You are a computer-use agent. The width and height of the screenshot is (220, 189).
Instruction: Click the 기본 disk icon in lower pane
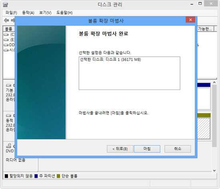[x=8, y=85]
